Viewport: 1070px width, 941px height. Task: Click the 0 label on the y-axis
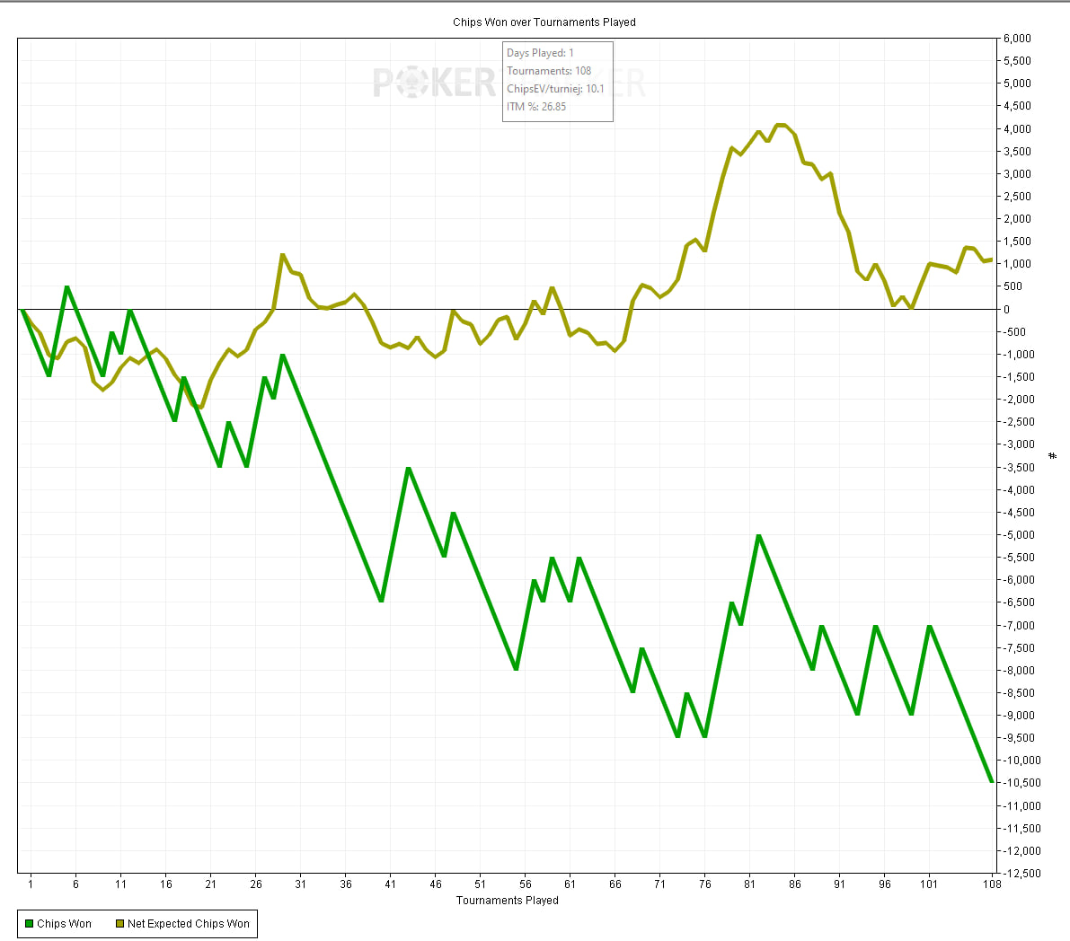pyautogui.click(x=1007, y=310)
